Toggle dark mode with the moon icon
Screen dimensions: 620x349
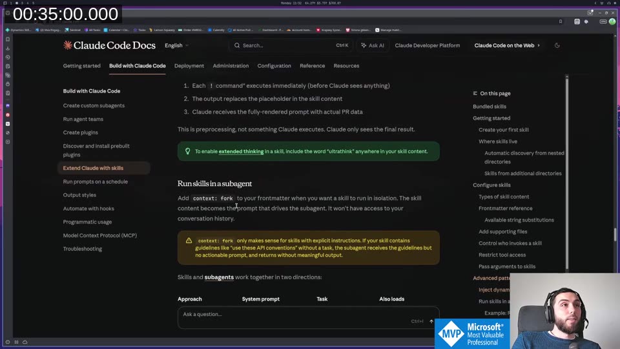[557, 45]
